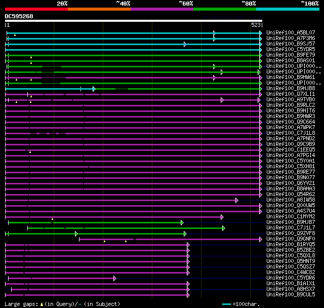Click the purple ~60% identity legend segment

pyautogui.click(x=162, y=9)
